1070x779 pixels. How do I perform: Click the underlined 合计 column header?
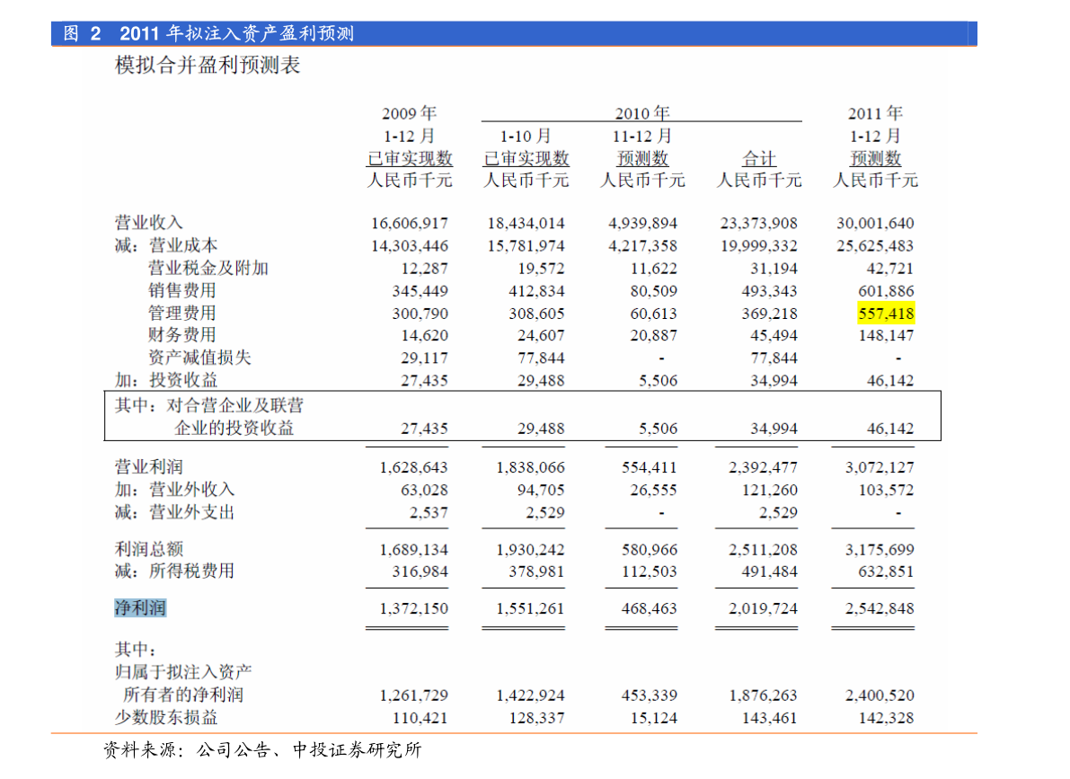coord(758,159)
